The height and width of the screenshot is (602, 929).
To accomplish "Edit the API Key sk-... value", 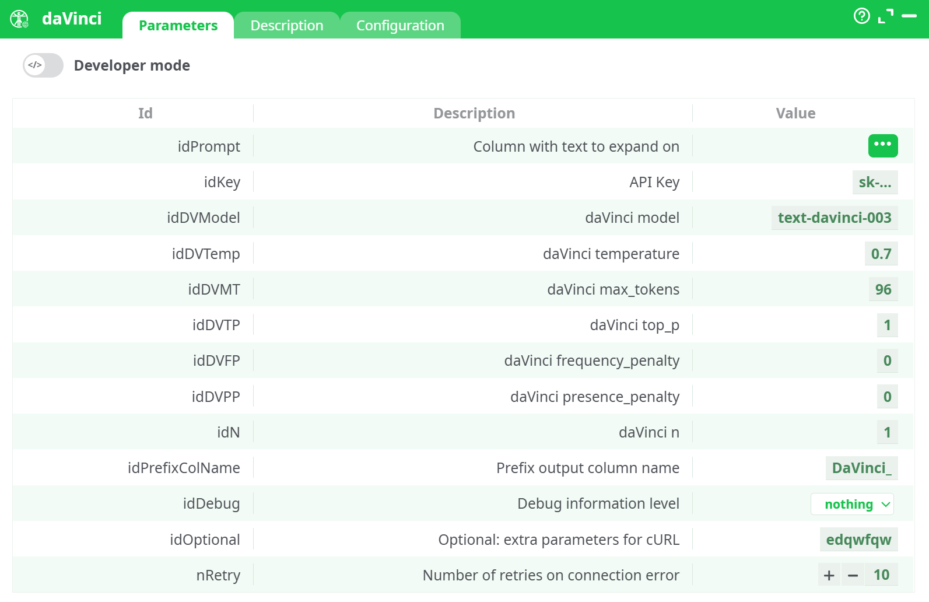I will (875, 182).
